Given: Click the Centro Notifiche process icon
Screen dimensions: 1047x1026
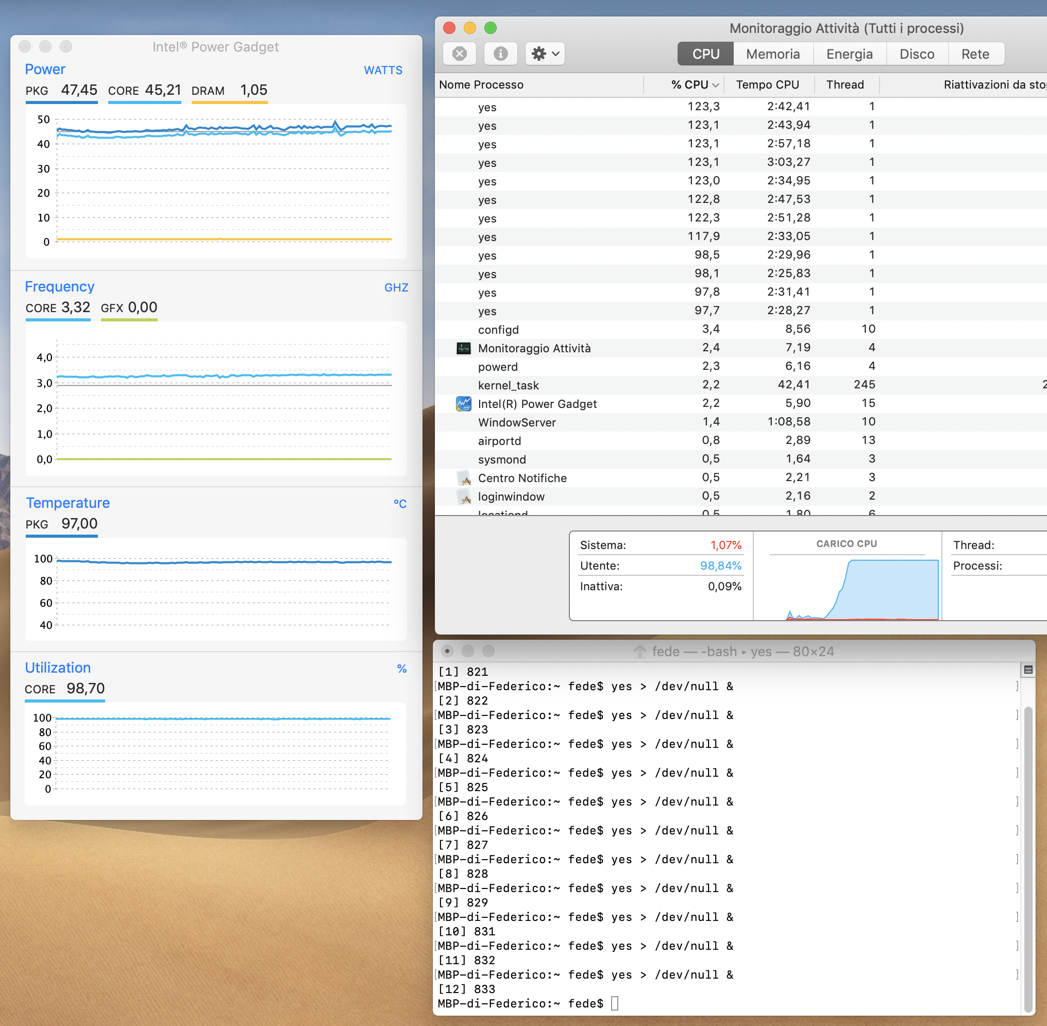Looking at the screenshot, I should [x=463, y=478].
